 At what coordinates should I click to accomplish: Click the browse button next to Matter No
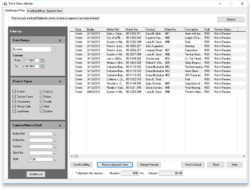(x=56, y=141)
